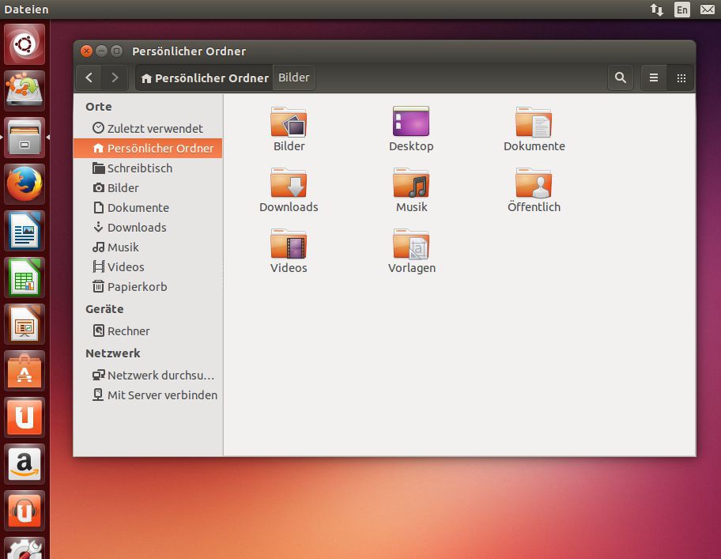
Task: Open the network indicator in top panel
Action: (x=657, y=9)
